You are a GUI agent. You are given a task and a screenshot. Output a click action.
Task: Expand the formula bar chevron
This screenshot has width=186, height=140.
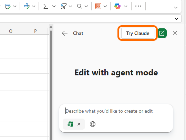pyautogui.click(x=176, y=19)
